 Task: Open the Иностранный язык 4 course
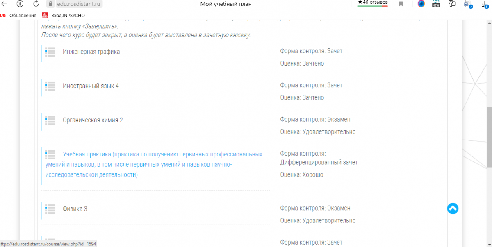coord(91,86)
